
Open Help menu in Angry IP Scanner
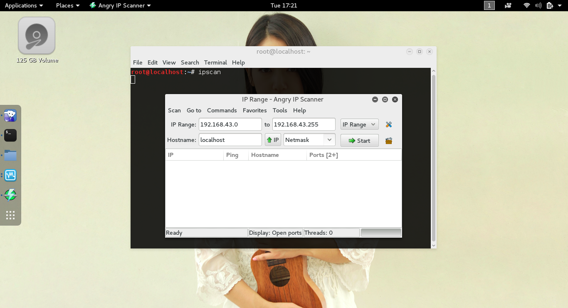coord(299,110)
